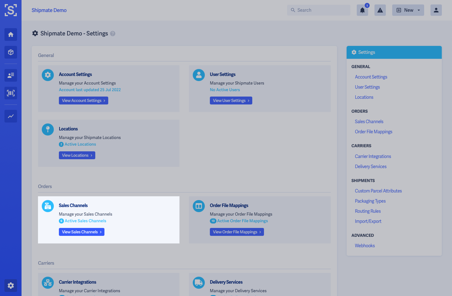This screenshot has width=452, height=296.
Task: Click the Sales Channels register icon
Action: pos(48,206)
